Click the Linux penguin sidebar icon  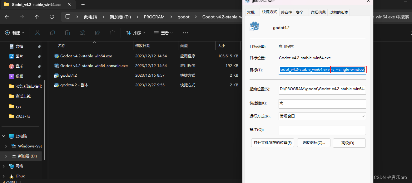(12, 176)
